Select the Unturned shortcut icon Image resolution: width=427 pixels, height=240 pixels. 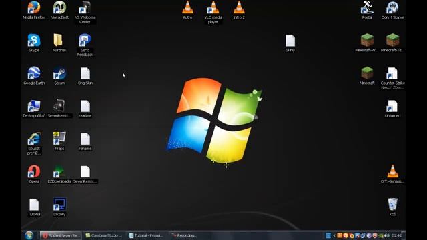pos(392,109)
